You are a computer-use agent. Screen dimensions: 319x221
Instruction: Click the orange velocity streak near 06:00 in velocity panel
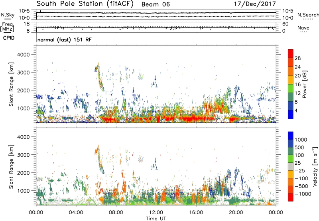(x=97, y=150)
